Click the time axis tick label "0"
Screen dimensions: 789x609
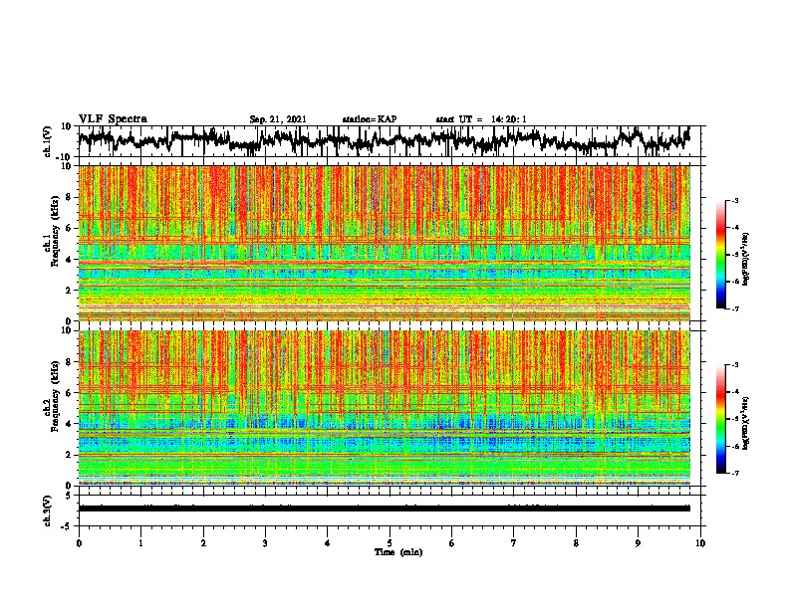coord(79,542)
